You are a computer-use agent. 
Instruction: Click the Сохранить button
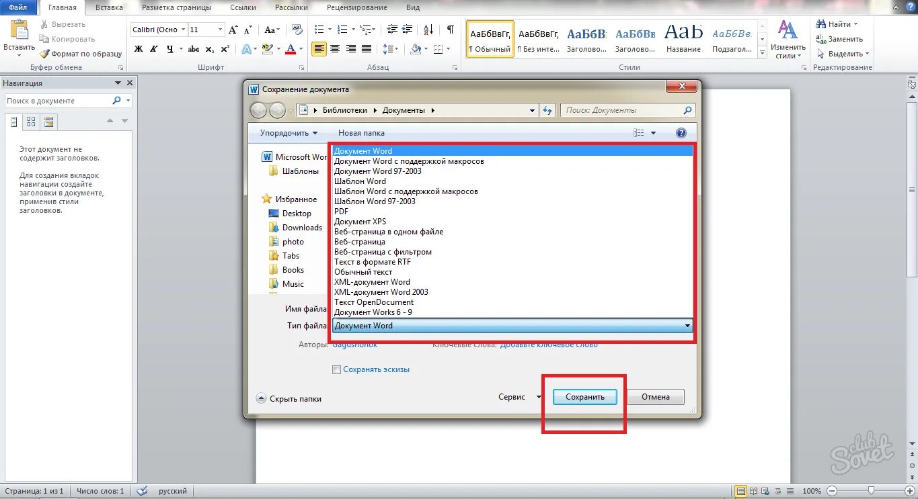[x=585, y=397]
